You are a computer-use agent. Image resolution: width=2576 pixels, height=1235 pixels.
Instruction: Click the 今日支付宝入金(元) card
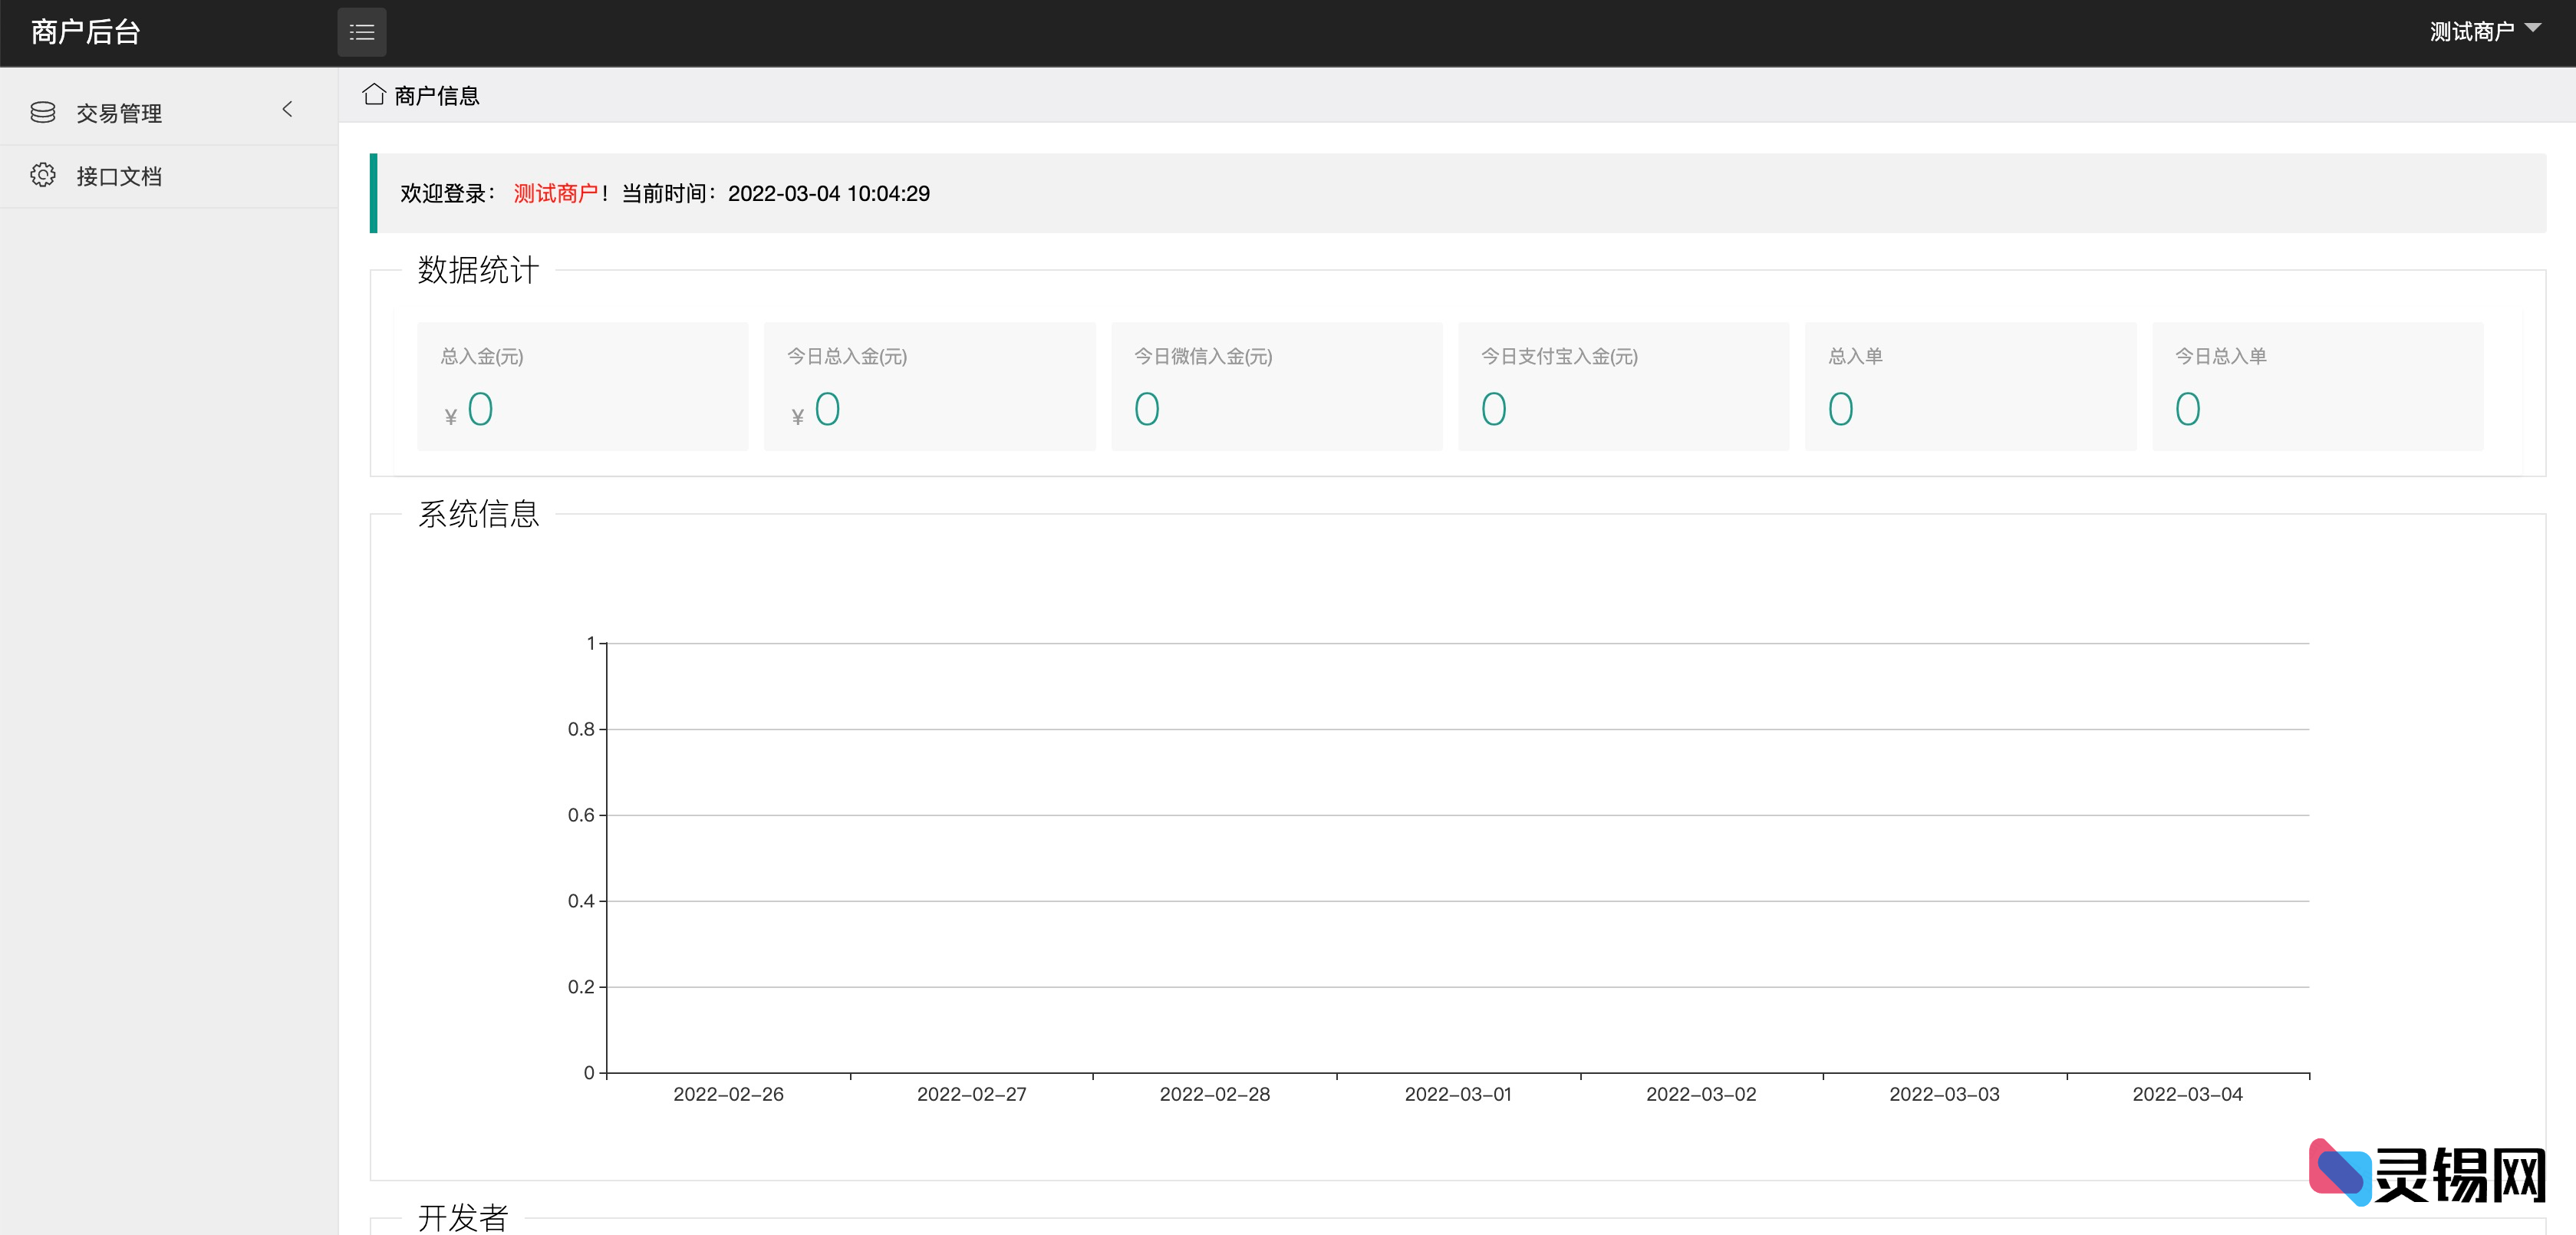[1623, 386]
